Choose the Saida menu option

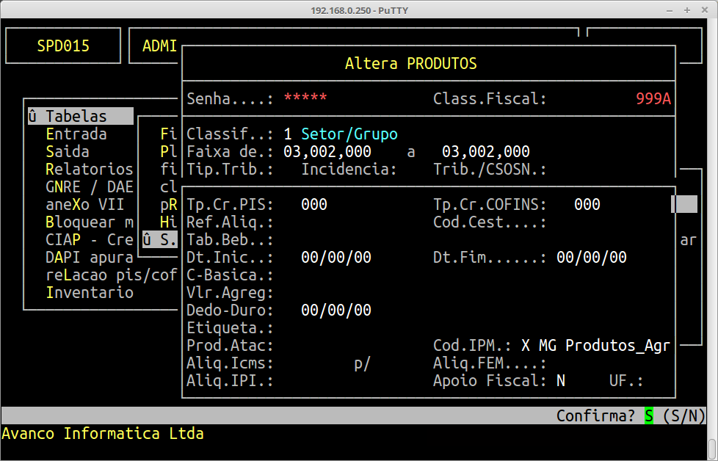click(68, 152)
